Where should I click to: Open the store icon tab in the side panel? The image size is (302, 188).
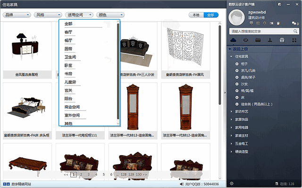(x=282, y=40)
